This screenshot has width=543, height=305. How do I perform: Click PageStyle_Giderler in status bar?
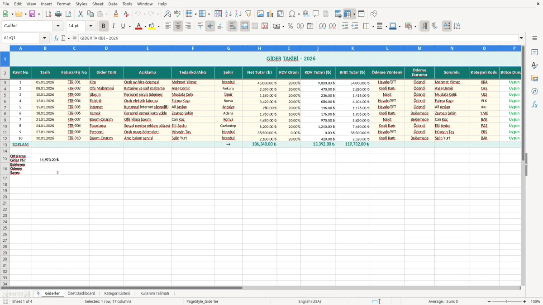(x=202, y=301)
